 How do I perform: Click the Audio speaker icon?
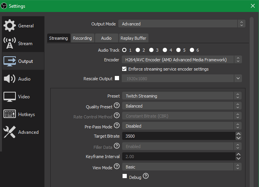10,79
